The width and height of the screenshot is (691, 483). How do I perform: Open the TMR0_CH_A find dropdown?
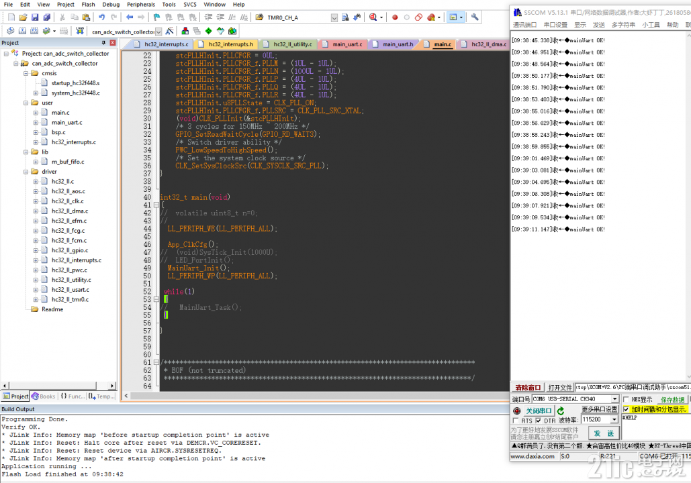pos(334,17)
